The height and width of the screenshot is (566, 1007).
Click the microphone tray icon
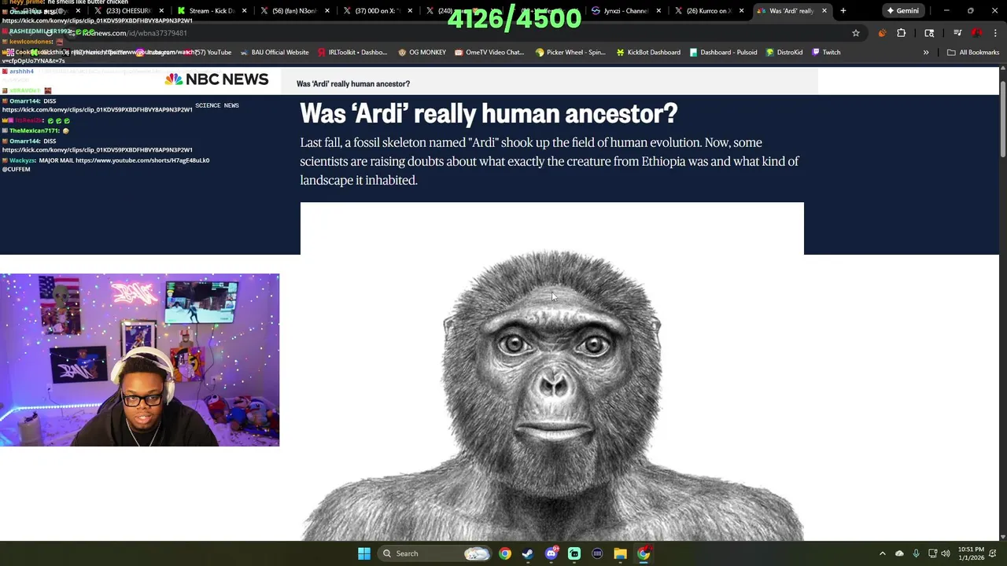pos(916,553)
